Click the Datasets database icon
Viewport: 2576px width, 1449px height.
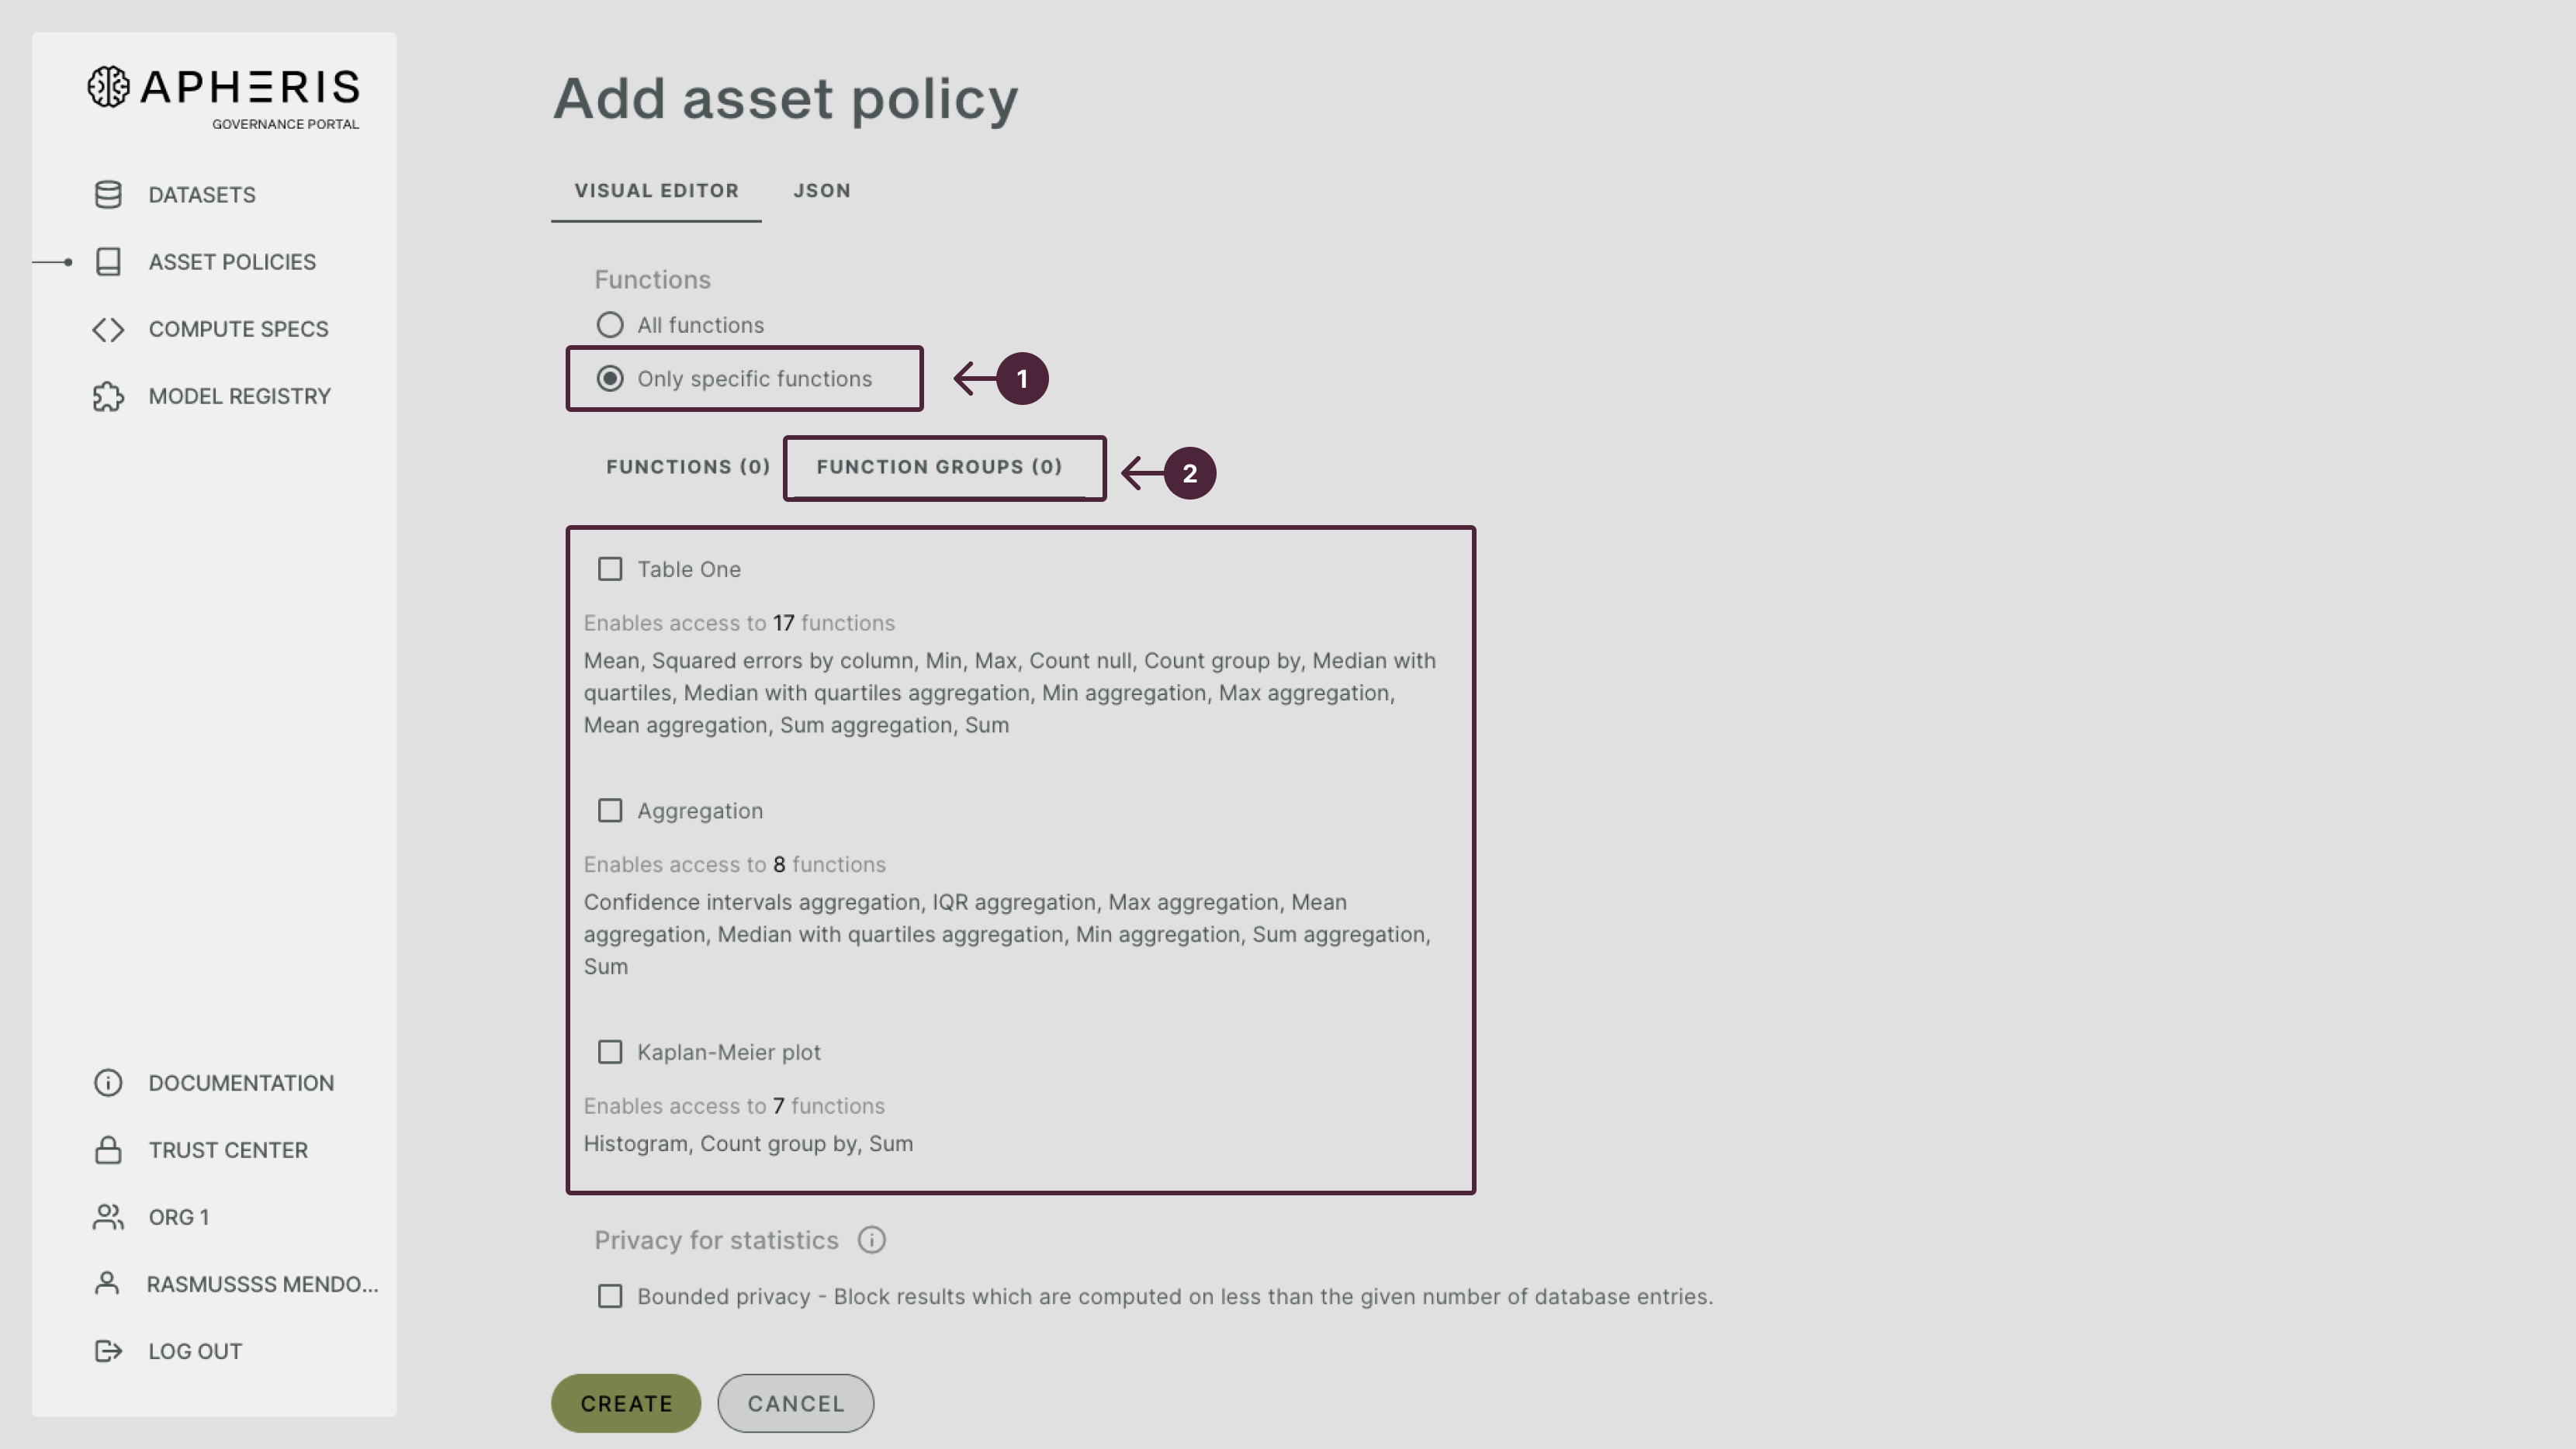click(108, 194)
